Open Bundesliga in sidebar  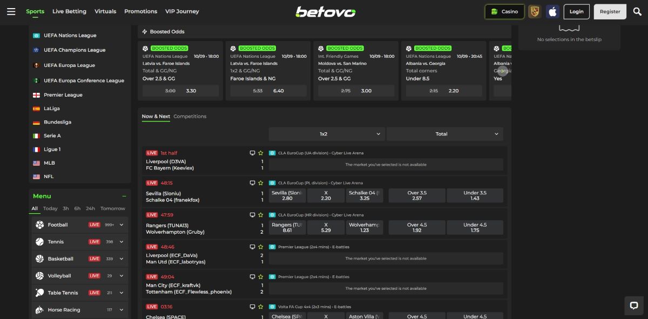57,122
